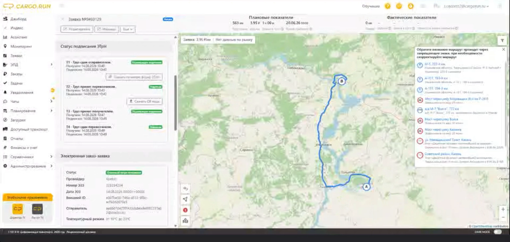510x242 pixels.
Task: Go to Заявки in the sidebar menu
Action: click(16, 56)
